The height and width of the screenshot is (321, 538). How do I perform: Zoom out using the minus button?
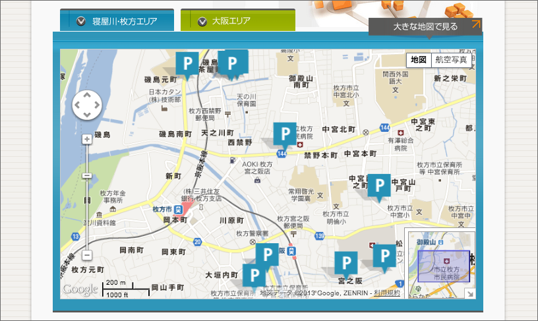pyautogui.click(x=86, y=255)
